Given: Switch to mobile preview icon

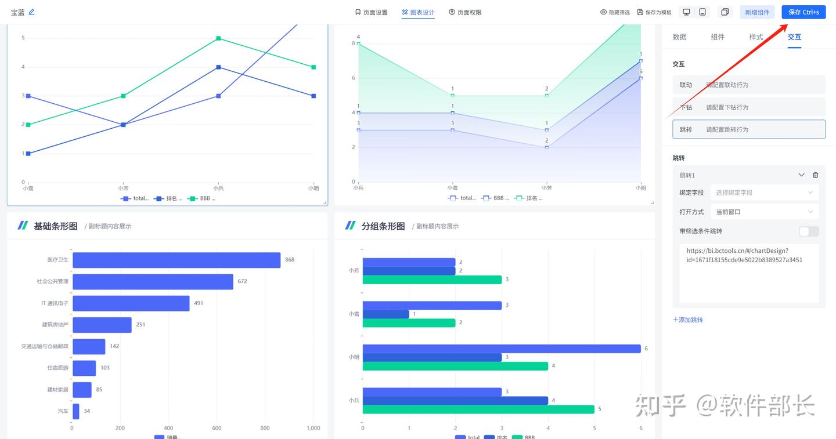Looking at the screenshot, I should pos(702,12).
